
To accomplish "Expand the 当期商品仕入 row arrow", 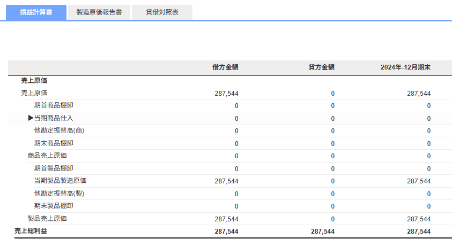I will [31, 118].
